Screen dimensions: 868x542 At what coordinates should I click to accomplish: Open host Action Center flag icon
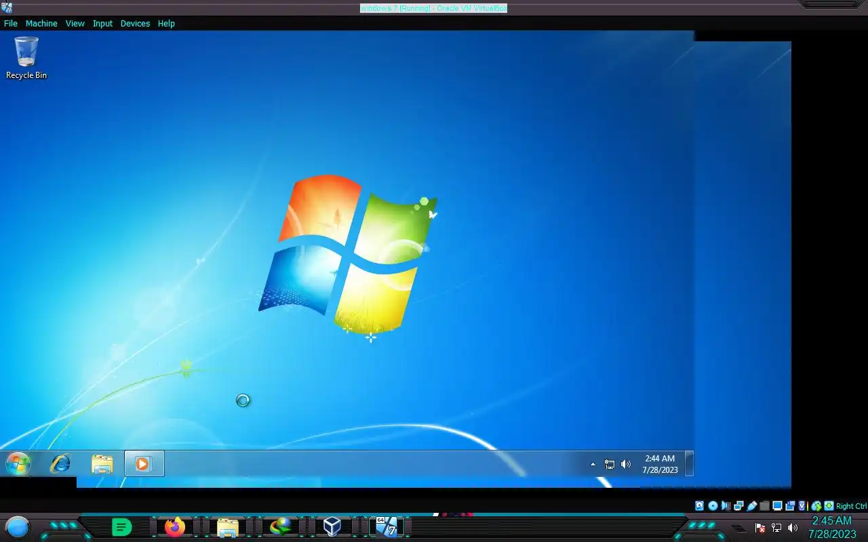click(x=760, y=528)
